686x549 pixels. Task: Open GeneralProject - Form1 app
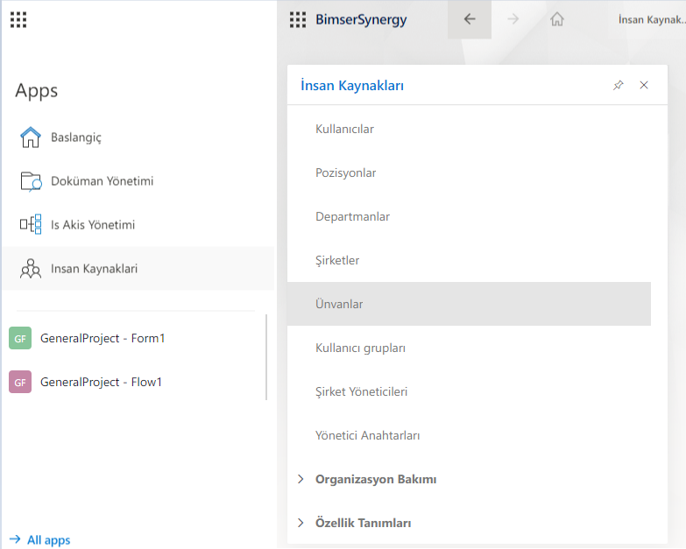point(103,338)
